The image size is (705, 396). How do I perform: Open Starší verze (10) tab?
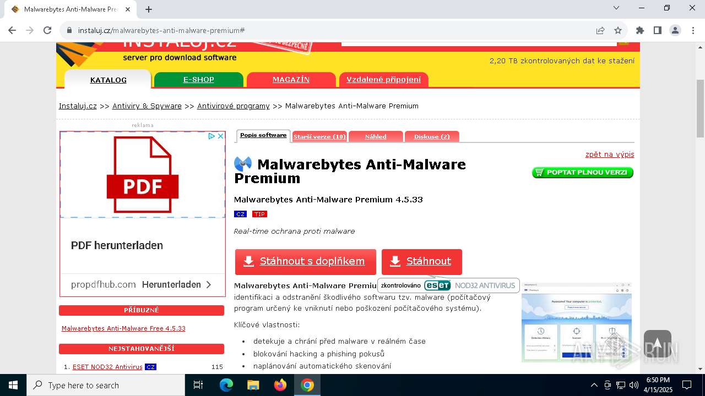point(319,136)
